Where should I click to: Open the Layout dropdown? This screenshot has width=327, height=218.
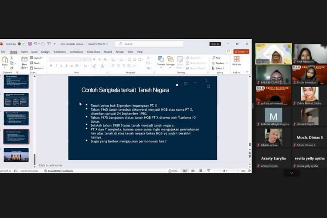(x=37, y=58)
